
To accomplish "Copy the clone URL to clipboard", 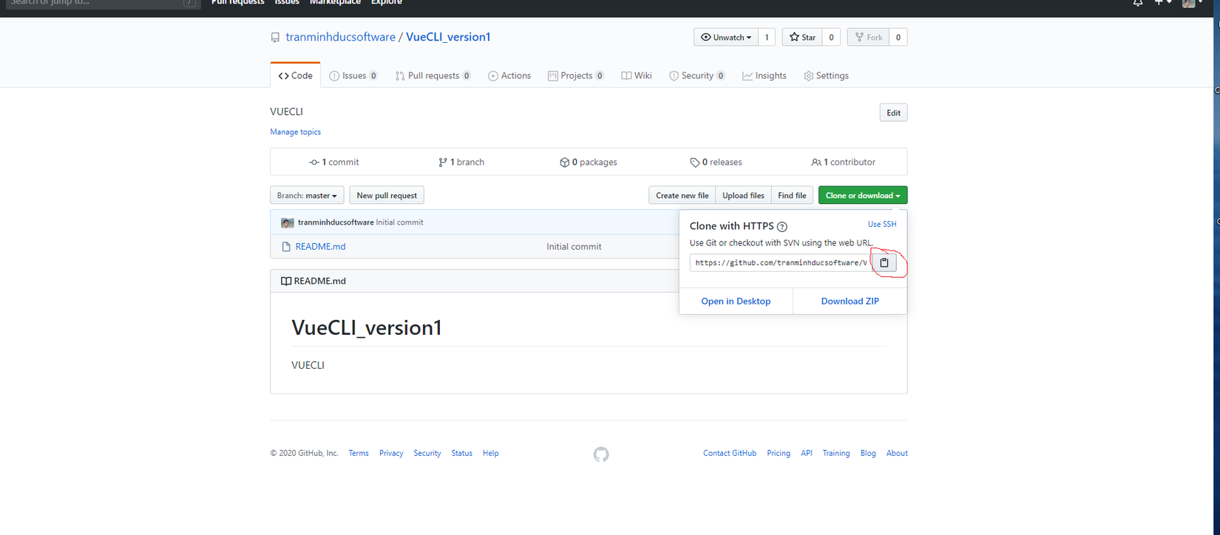I will pyautogui.click(x=884, y=262).
